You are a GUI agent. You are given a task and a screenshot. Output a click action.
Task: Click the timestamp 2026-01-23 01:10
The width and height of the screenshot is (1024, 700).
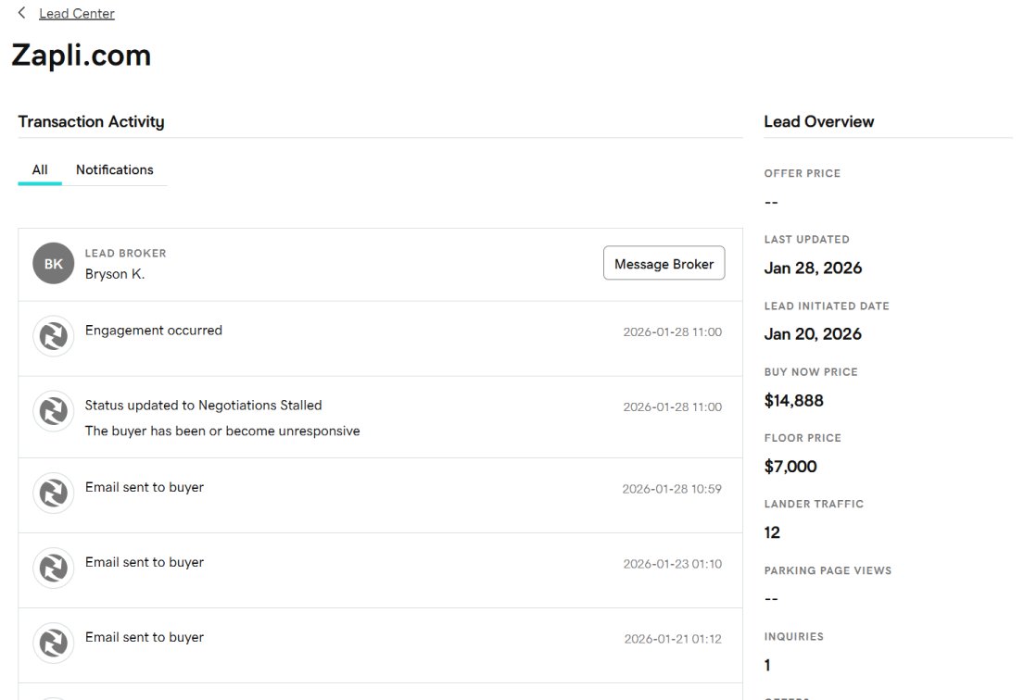tap(673, 564)
